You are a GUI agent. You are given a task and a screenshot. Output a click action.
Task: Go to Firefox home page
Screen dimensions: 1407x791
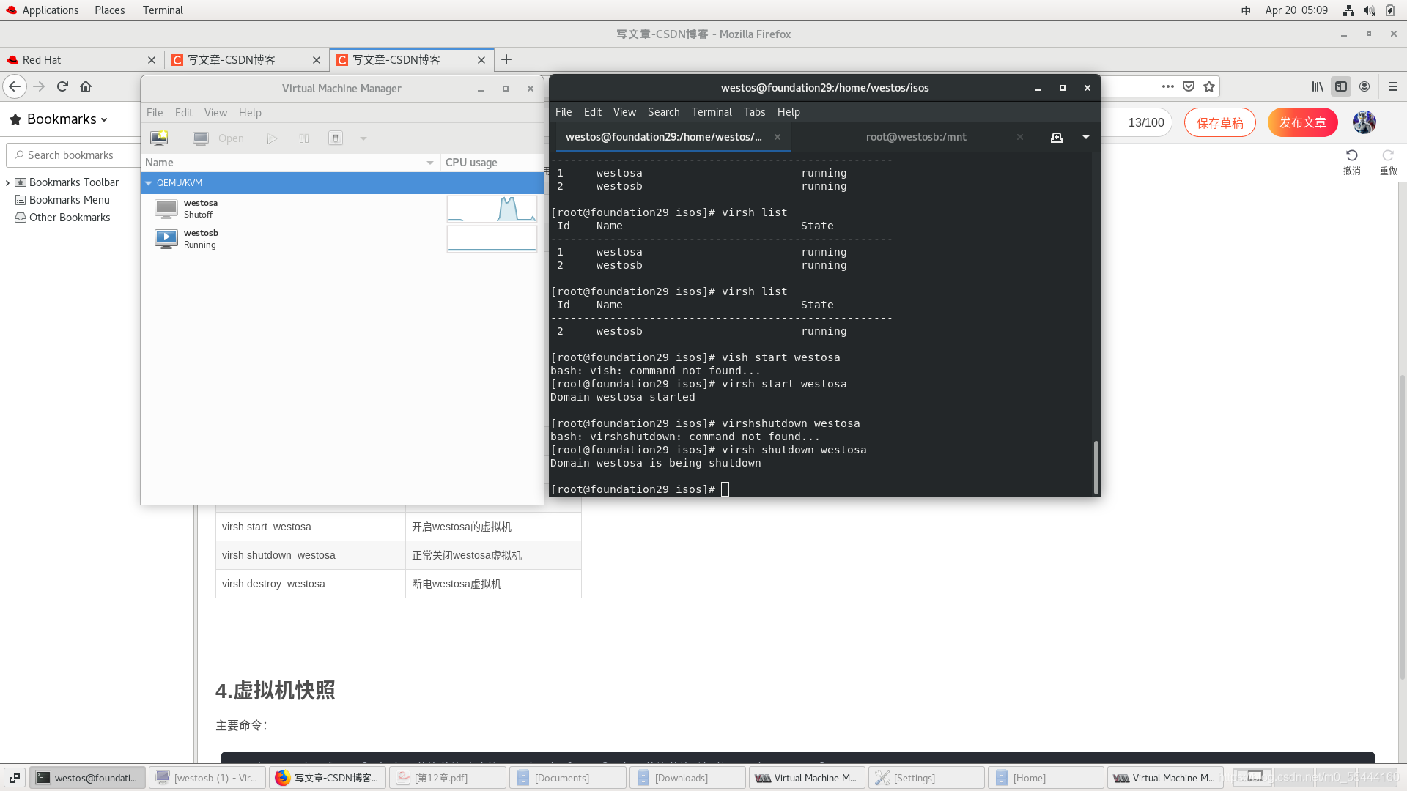click(x=86, y=86)
